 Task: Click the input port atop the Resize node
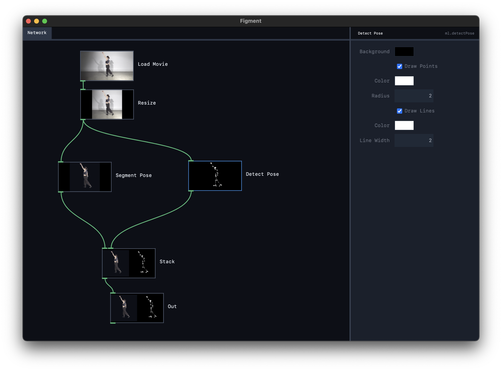(83, 89)
